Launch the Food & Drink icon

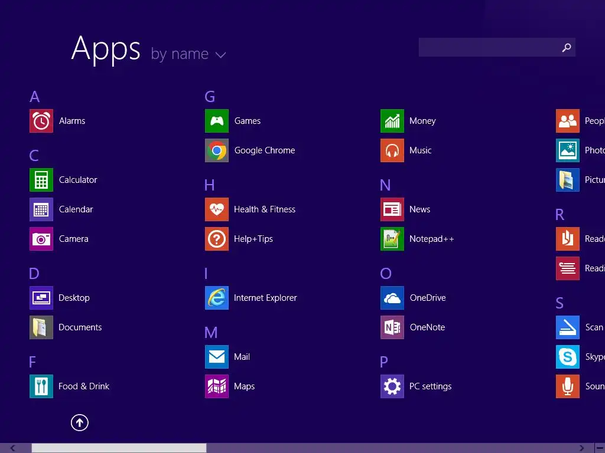click(x=41, y=386)
